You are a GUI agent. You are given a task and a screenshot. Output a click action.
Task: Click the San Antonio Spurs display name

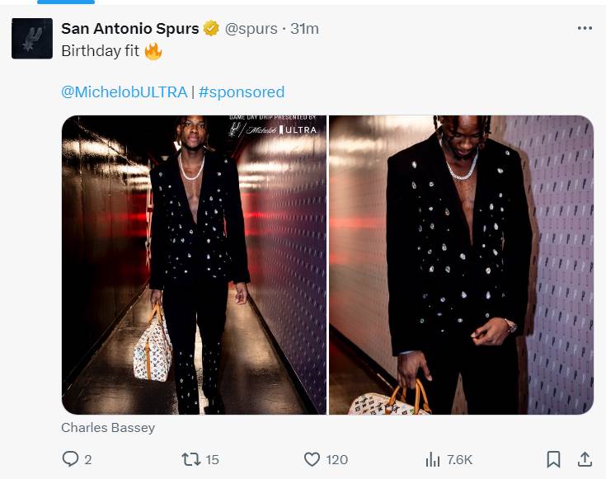130,29
